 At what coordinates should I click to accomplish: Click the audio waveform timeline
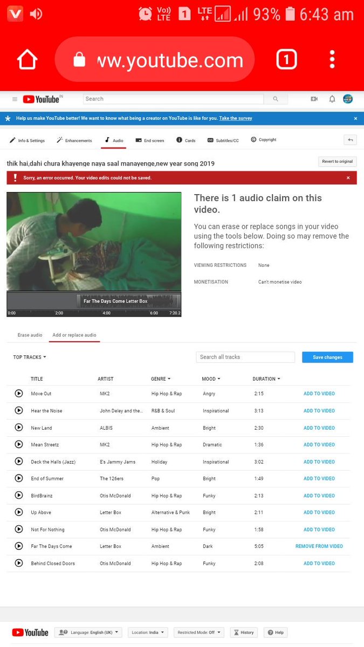(x=94, y=304)
